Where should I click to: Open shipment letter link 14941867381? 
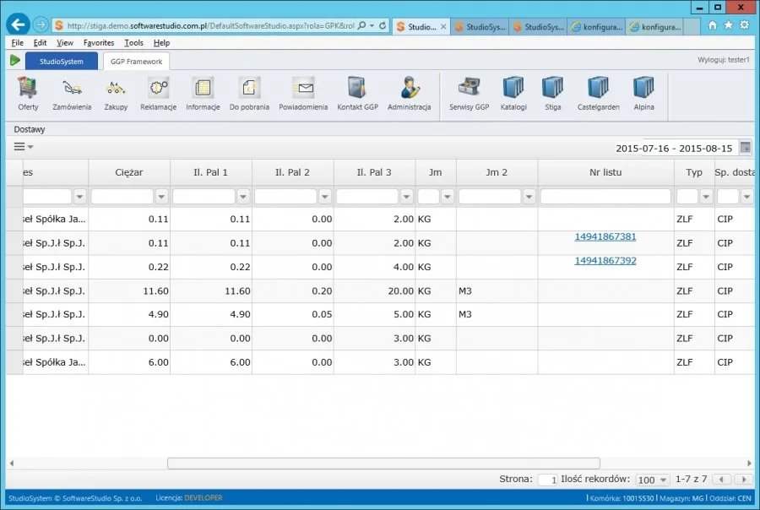(x=605, y=236)
